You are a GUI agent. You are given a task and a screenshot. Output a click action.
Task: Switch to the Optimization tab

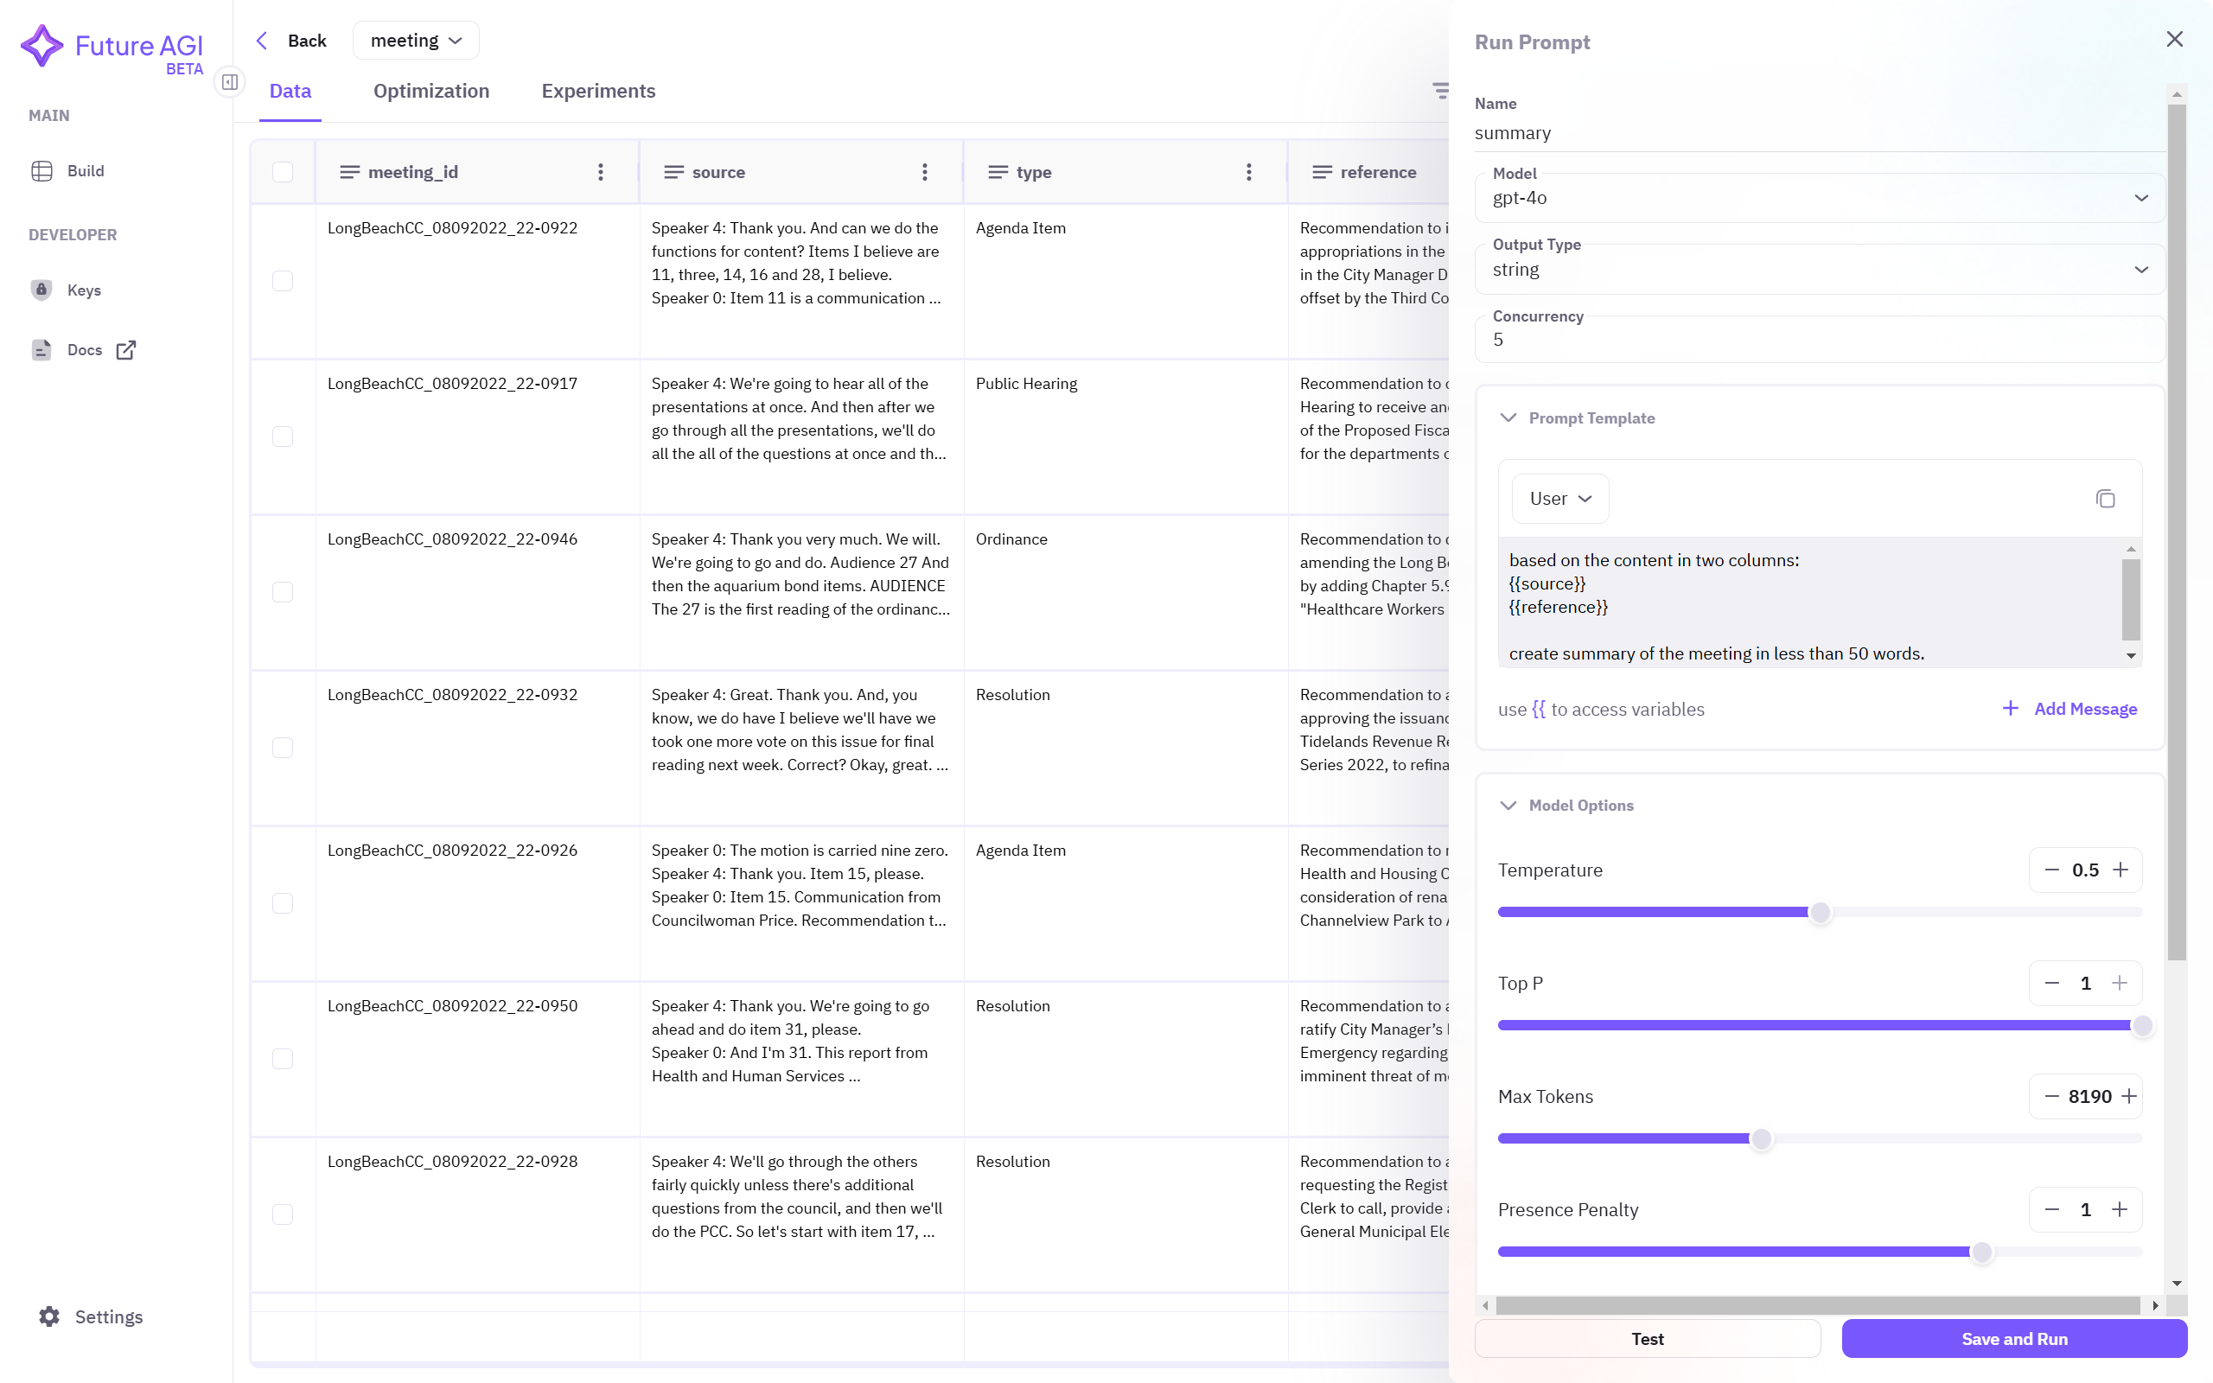click(430, 91)
